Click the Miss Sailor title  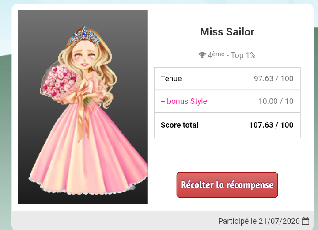[227, 32]
